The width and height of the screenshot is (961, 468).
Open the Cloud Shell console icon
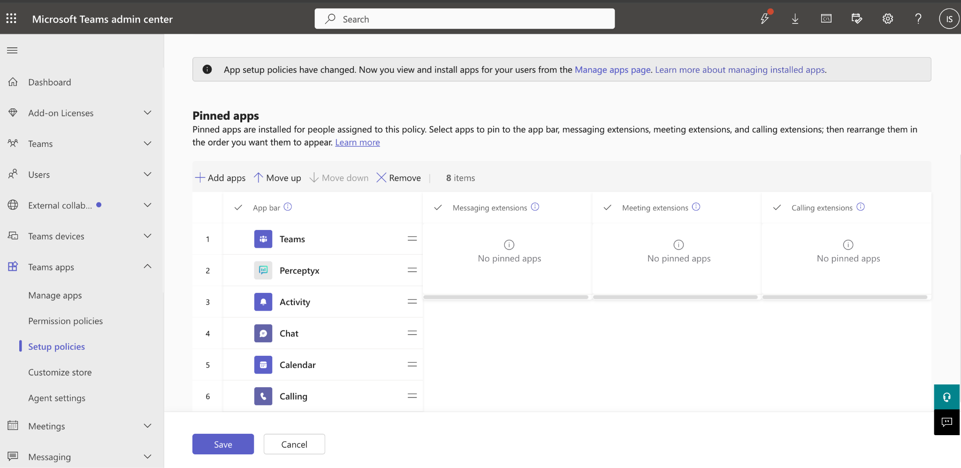click(x=826, y=19)
